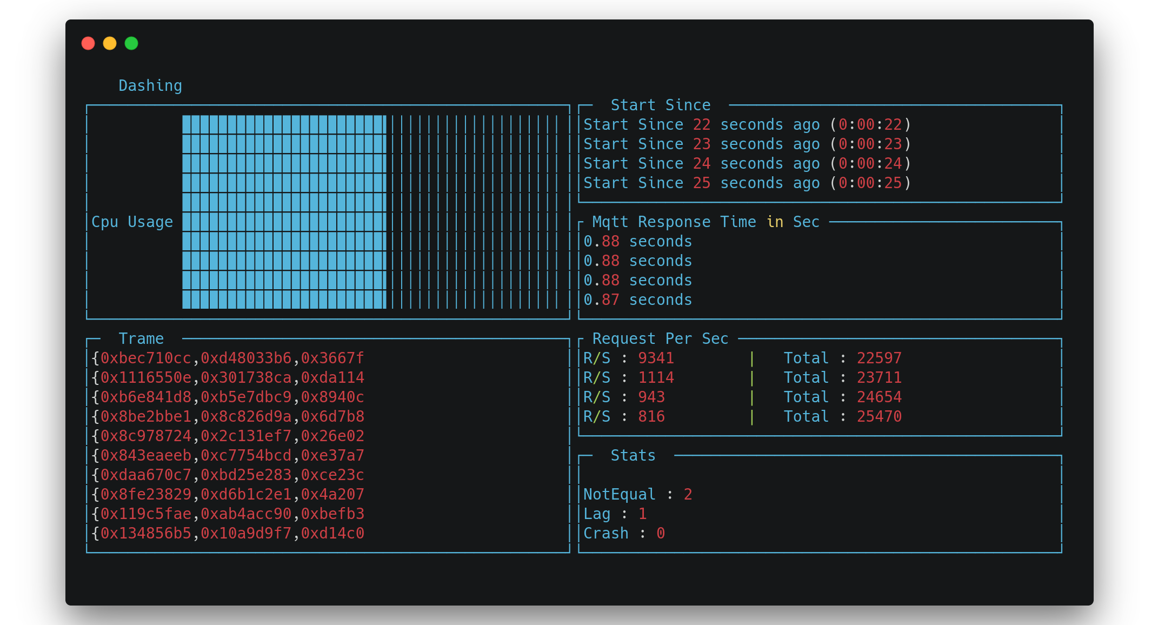Click the Total 25470 value
The height and width of the screenshot is (625, 1158).
tap(879, 416)
